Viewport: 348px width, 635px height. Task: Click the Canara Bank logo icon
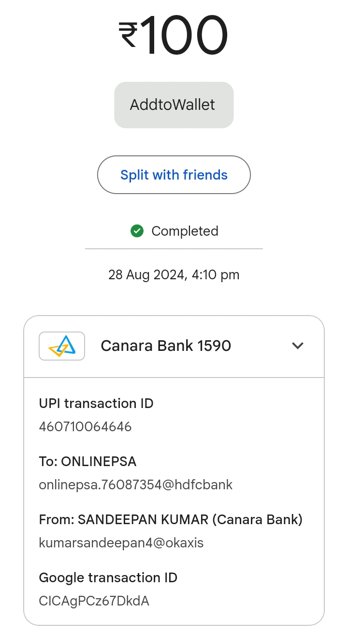pyautogui.click(x=62, y=346)
